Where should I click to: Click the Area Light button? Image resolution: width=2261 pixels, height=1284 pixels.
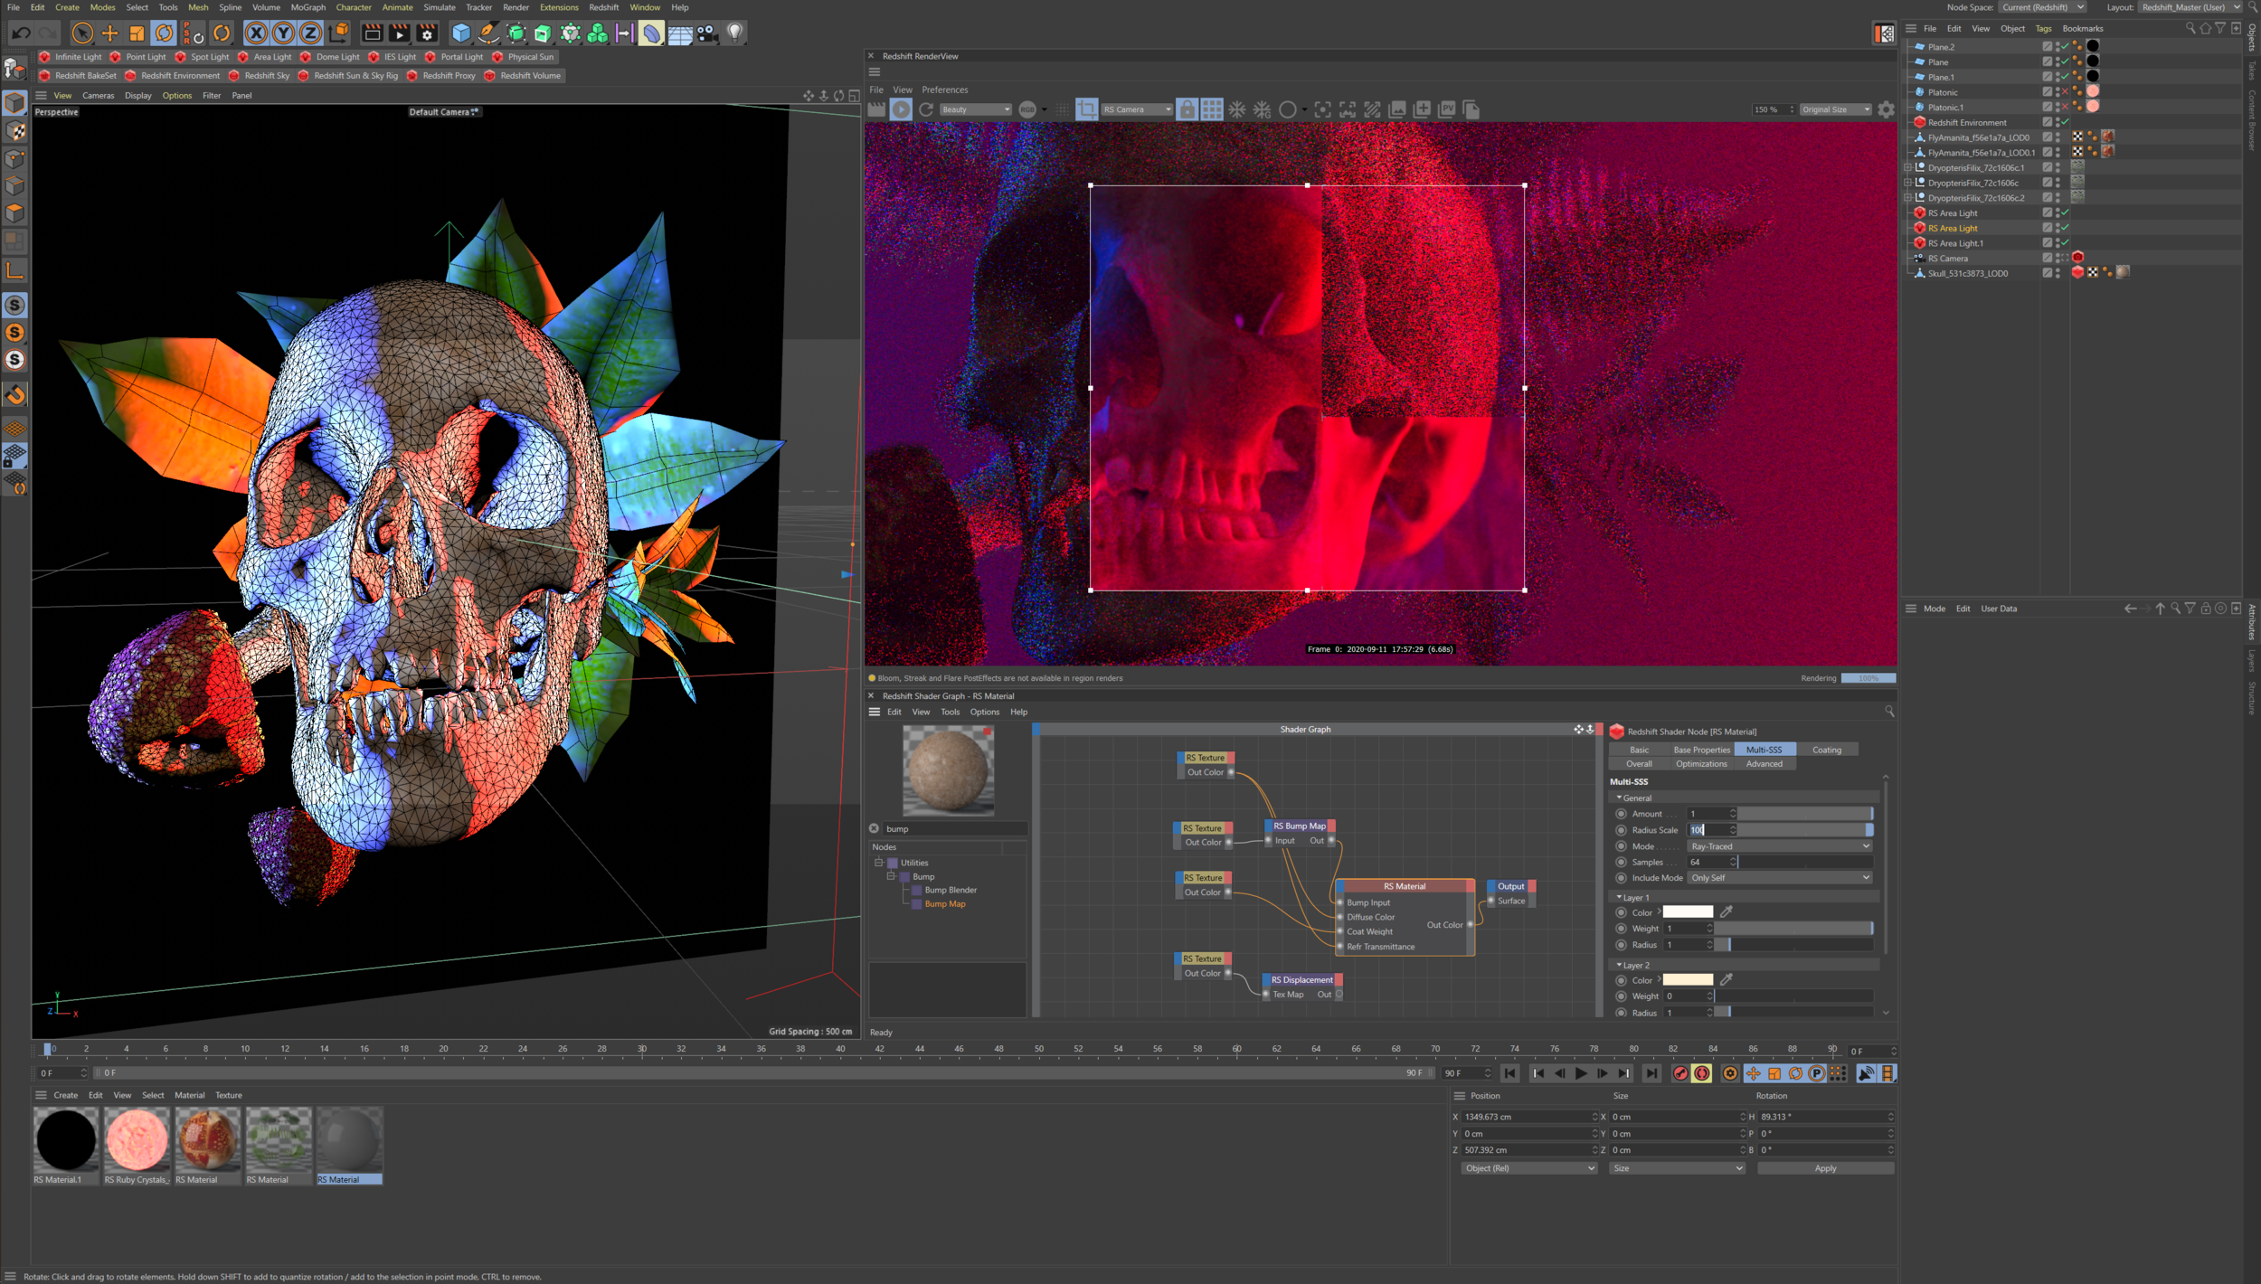click(x=271, y=57)
